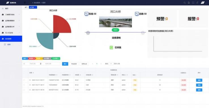Select the active blue 报表 page tab
The width and height of the screenshot is (209, 108).
33,7
